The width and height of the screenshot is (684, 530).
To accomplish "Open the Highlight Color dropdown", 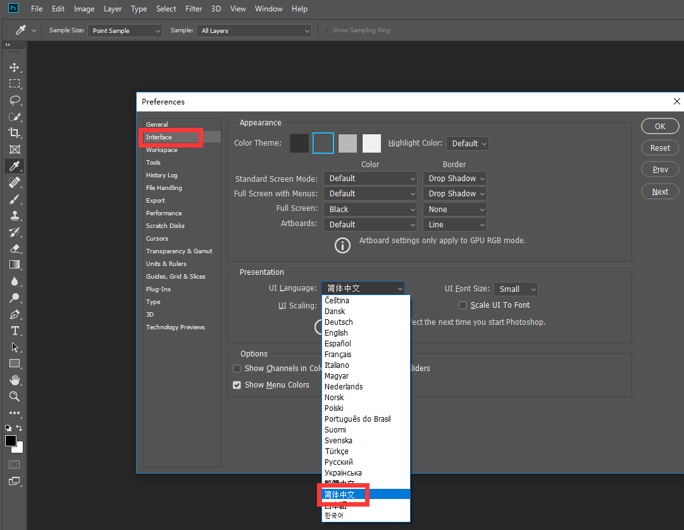I will pos(468,144).
